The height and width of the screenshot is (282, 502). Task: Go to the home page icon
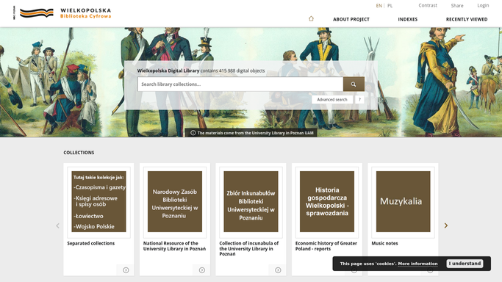click(311, 19)
